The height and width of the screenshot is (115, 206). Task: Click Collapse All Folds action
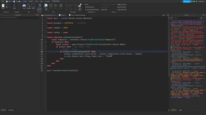(x=122, y=10)
